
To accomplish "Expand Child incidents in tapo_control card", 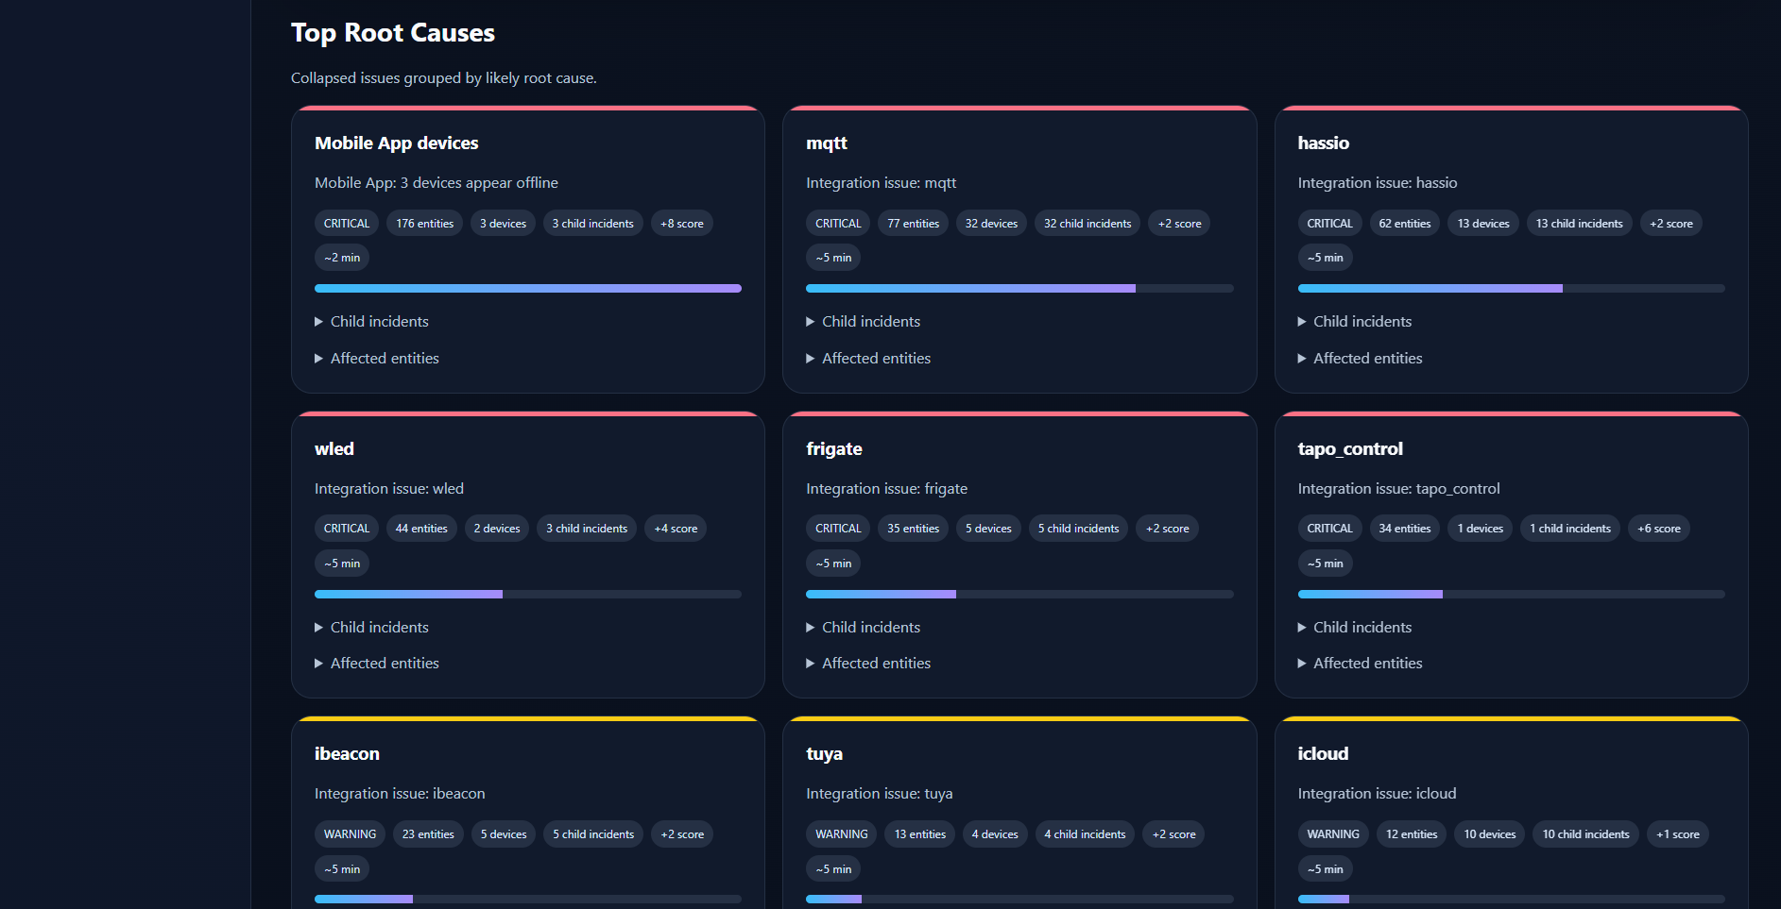I will point(1355,628).
